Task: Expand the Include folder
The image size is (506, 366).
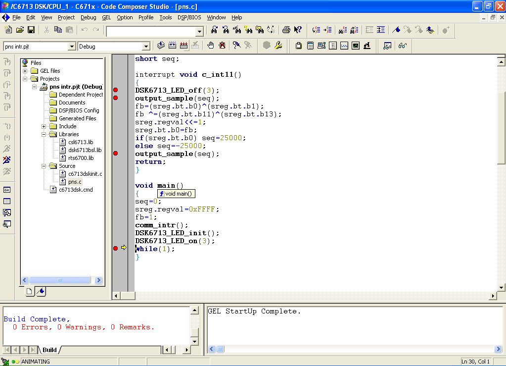Action: pyautogui.click(x=44, y=126)
